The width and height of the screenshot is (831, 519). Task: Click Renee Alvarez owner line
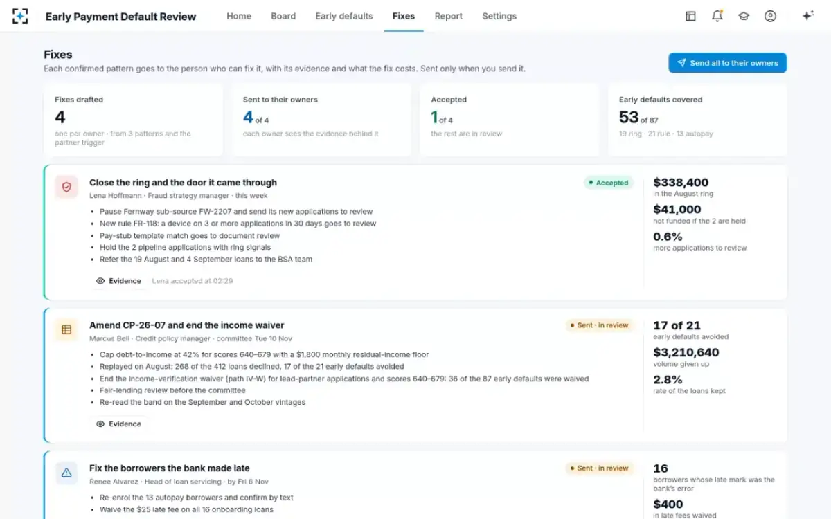pos(179,481)
